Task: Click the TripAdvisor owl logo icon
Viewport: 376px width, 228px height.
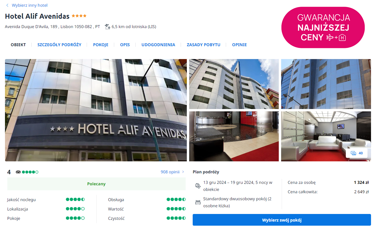Action: click(18, 172)
